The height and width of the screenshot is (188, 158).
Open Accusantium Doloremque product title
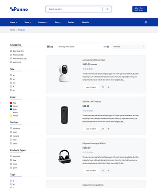(94, 60)
